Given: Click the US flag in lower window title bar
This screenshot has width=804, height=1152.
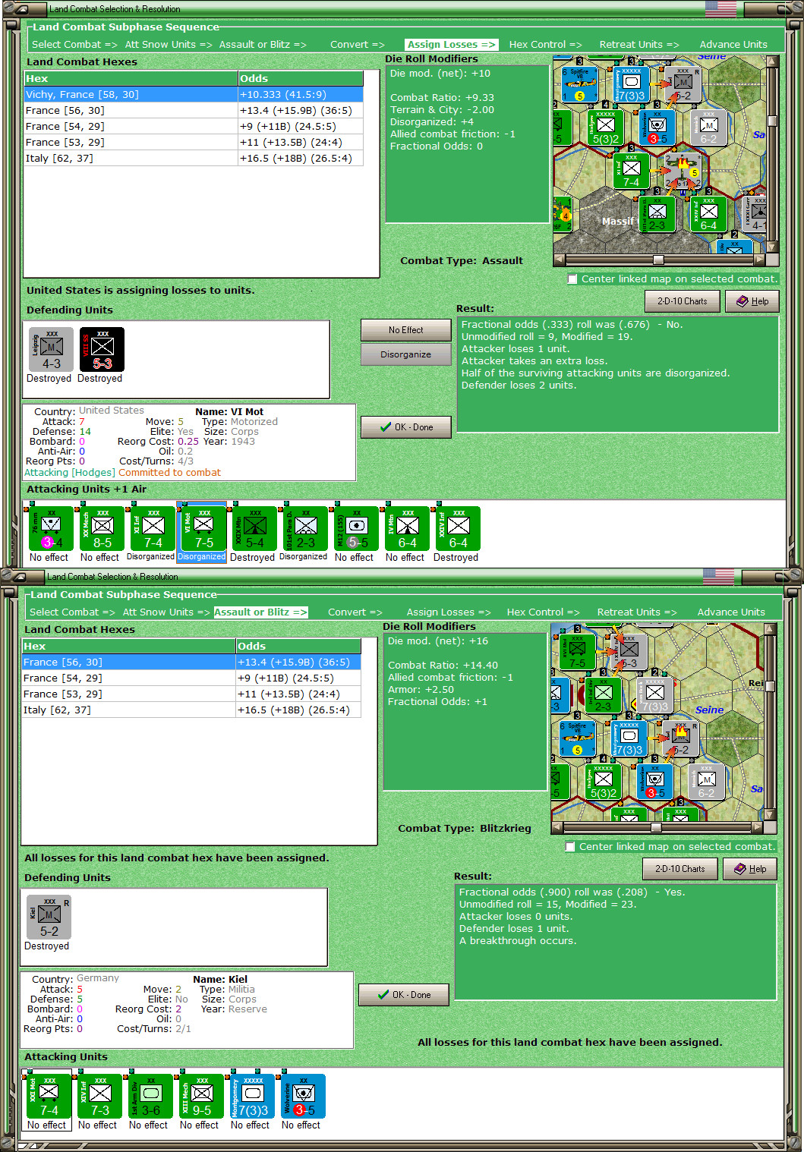Looking at the screenshot, I should pos(718,577).
